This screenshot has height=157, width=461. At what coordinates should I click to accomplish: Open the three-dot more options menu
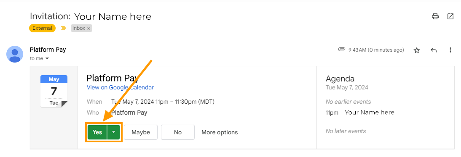(x=450, y=50)
